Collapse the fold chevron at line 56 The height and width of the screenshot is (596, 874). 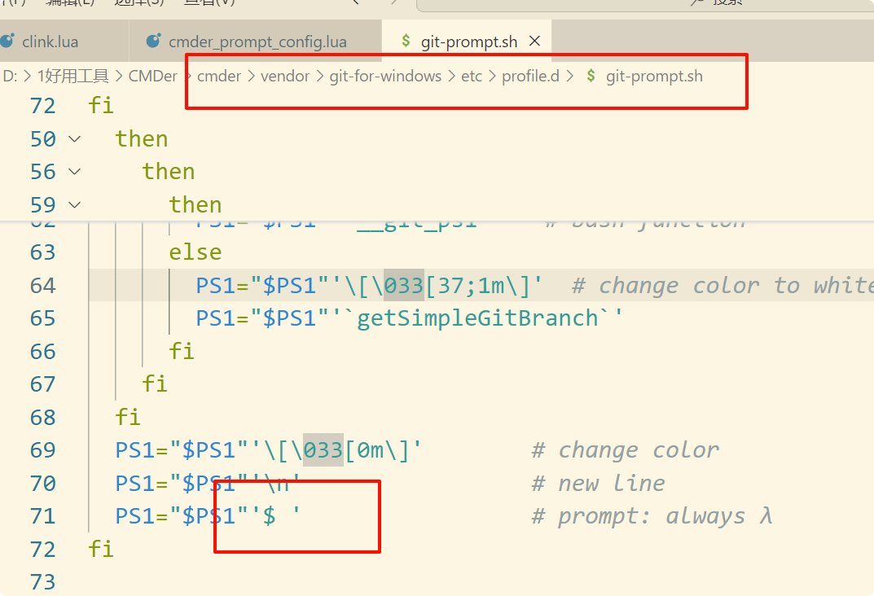(x=75, y=172)
